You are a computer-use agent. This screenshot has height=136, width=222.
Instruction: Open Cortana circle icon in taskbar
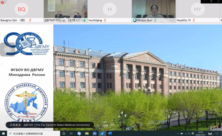click(x=64, y=133)
